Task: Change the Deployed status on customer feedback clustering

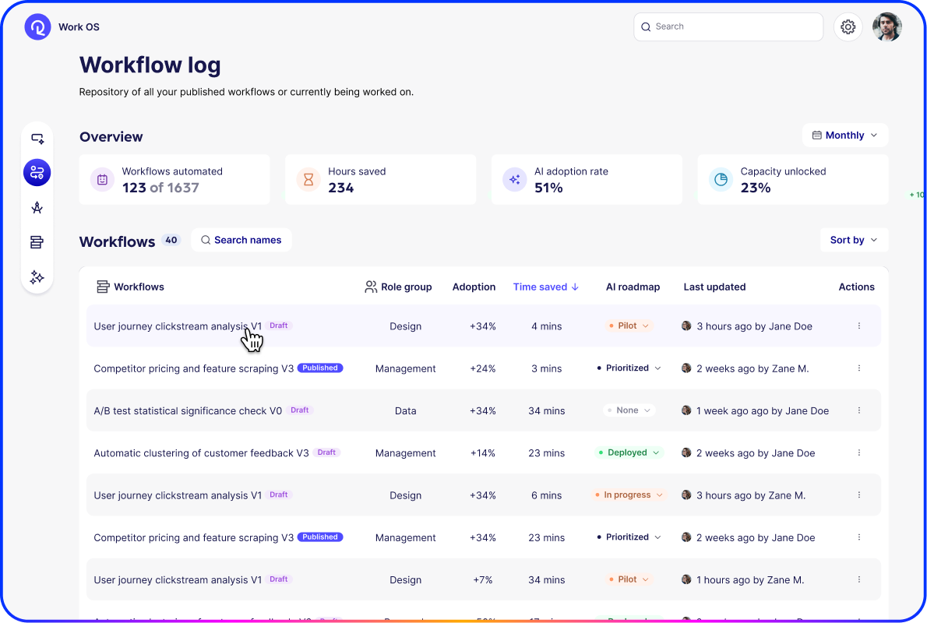Action: click(x=629, y=452)
